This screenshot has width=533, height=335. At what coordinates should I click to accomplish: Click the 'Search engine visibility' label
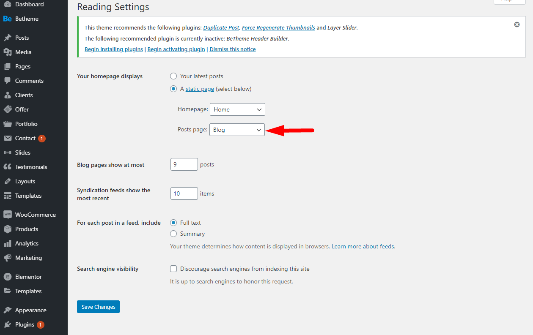click(108, 269)
